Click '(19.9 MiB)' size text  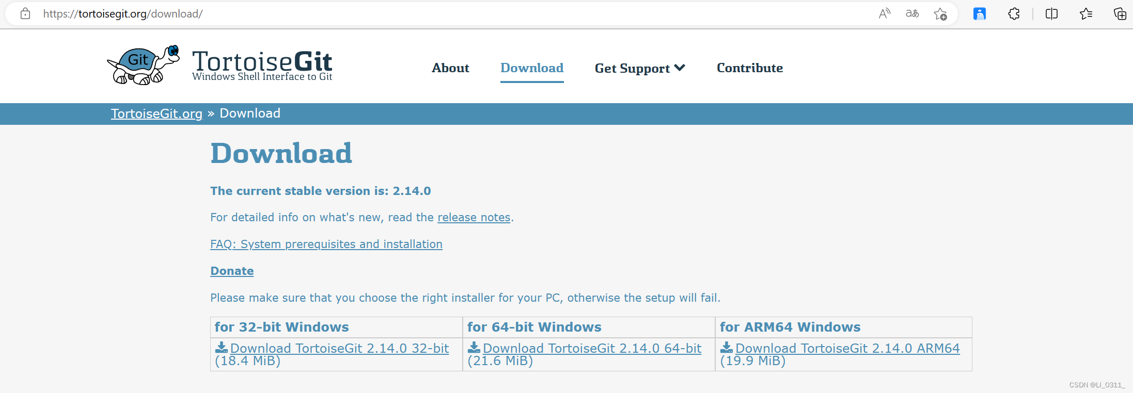(x=752, y=361)
